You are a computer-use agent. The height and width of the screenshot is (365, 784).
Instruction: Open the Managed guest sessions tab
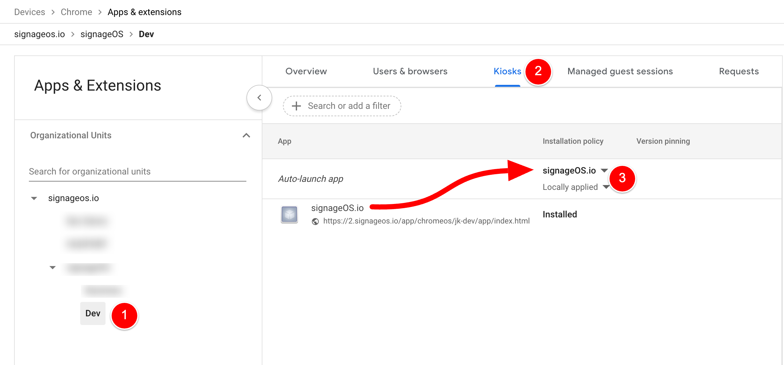click(620, 71)
